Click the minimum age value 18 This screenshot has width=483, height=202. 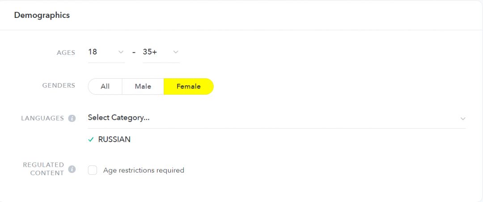click(x=93, y=52)
